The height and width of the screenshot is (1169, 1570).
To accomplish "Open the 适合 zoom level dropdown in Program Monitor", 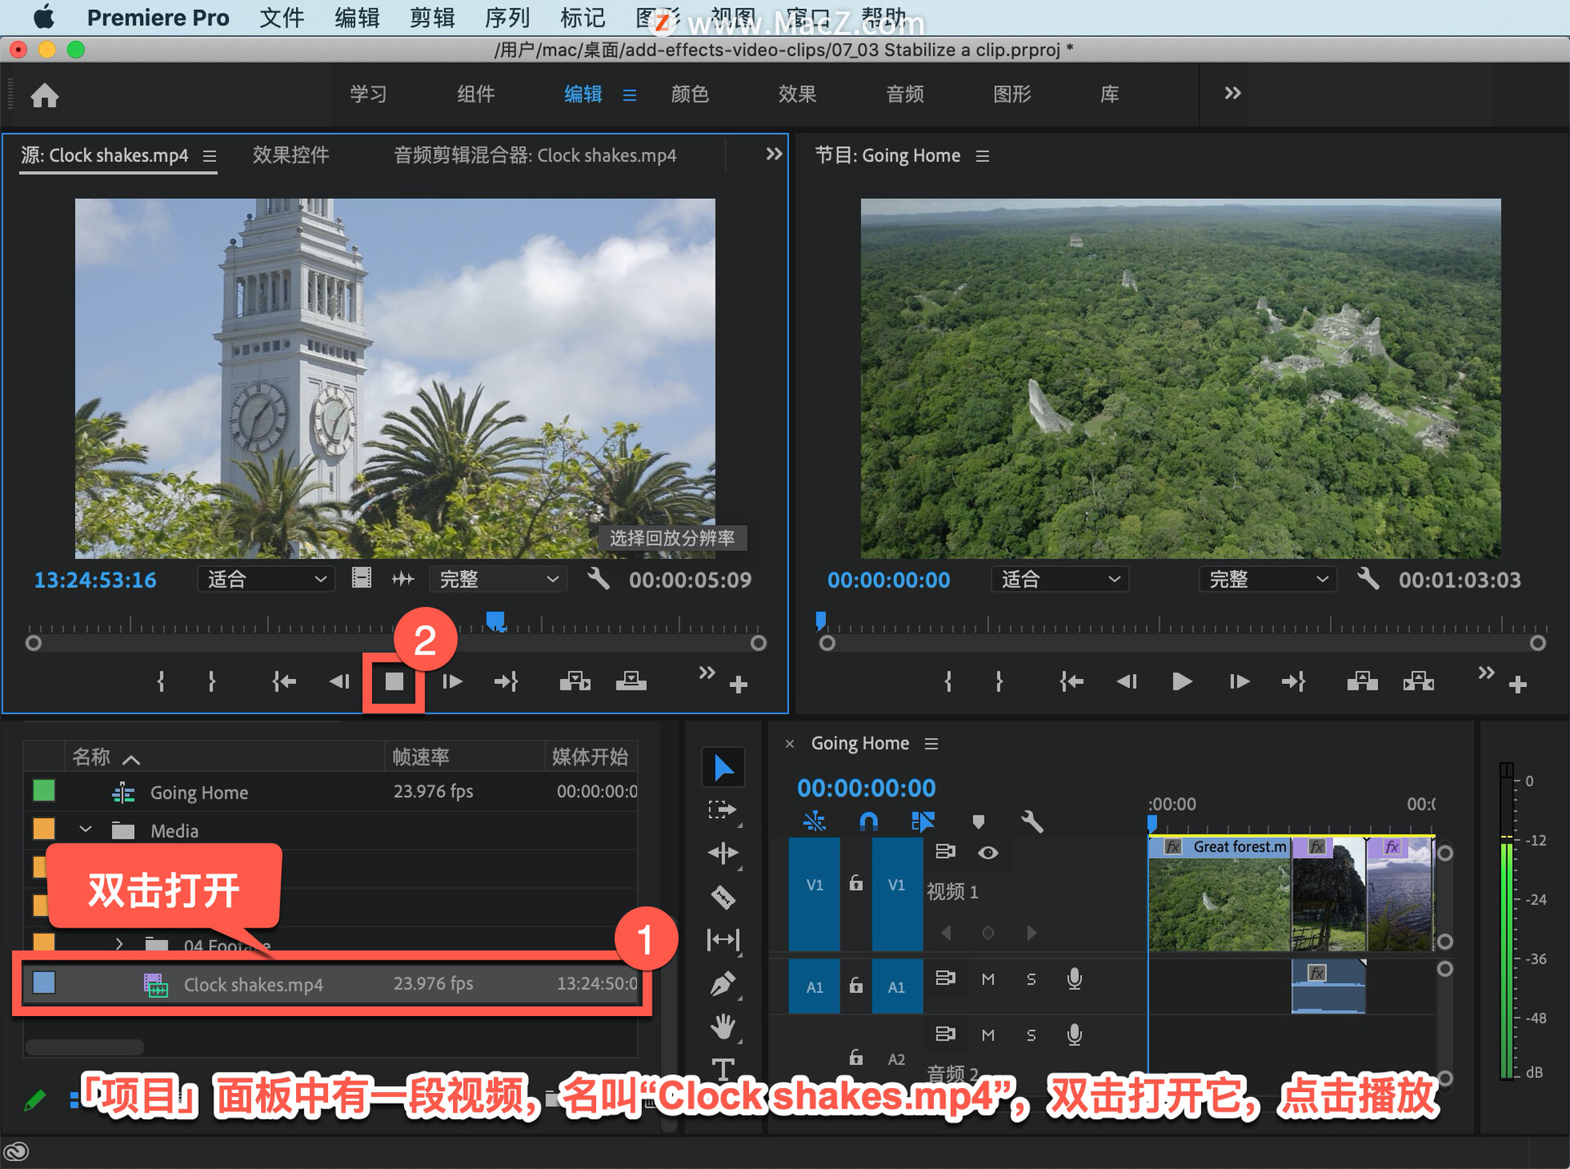I will coord(1059,578).
